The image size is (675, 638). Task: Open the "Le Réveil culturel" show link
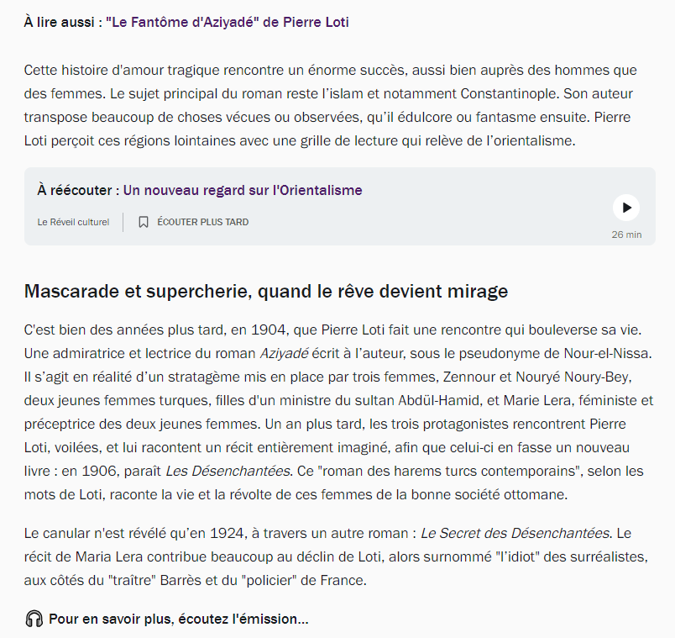click(73, 223)
